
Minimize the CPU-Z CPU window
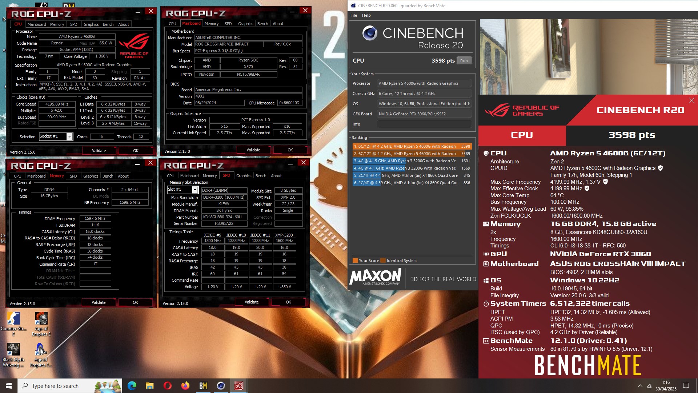tap(137, 12)
